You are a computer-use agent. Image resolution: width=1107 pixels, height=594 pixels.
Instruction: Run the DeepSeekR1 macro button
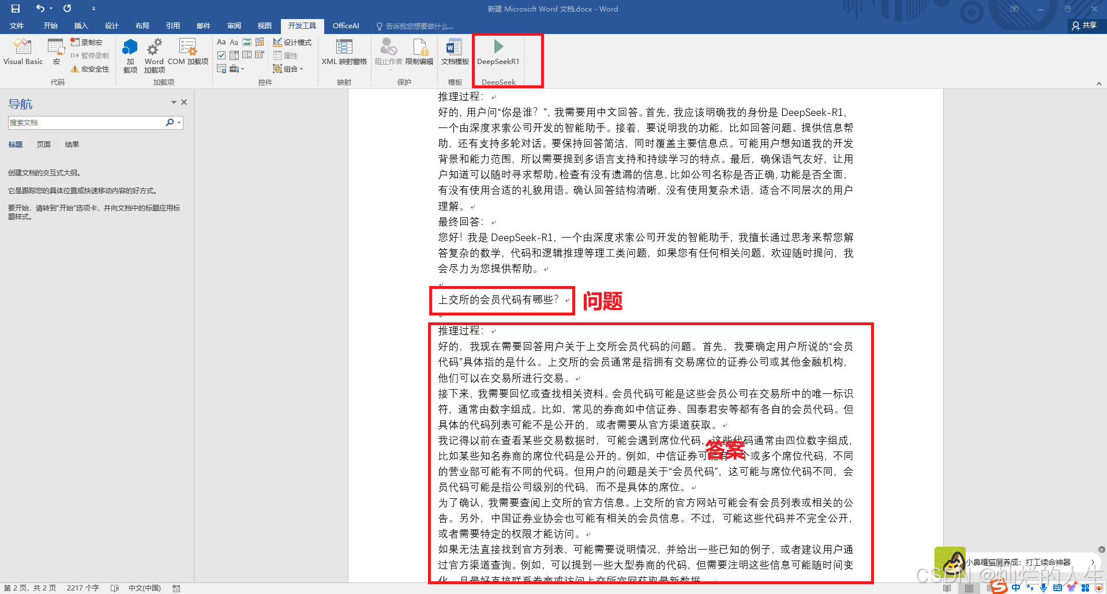coord(498,52)
